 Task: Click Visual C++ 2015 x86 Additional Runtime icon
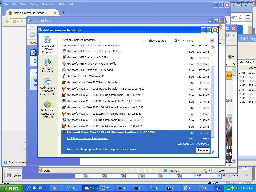(64, 126)
